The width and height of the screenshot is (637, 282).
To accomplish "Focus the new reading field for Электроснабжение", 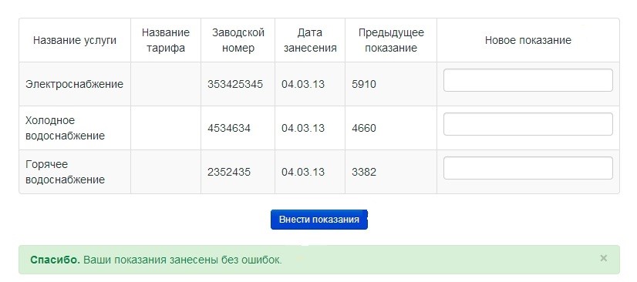I will [527, 80].
